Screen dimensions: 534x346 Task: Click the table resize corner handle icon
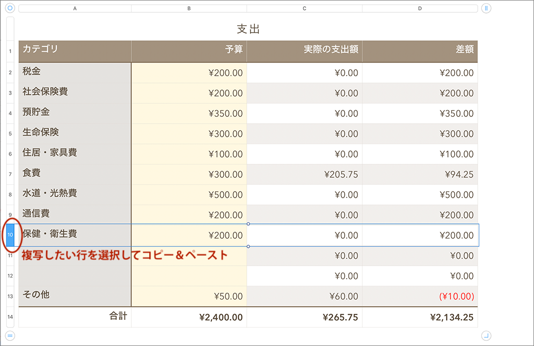point(486,336)
